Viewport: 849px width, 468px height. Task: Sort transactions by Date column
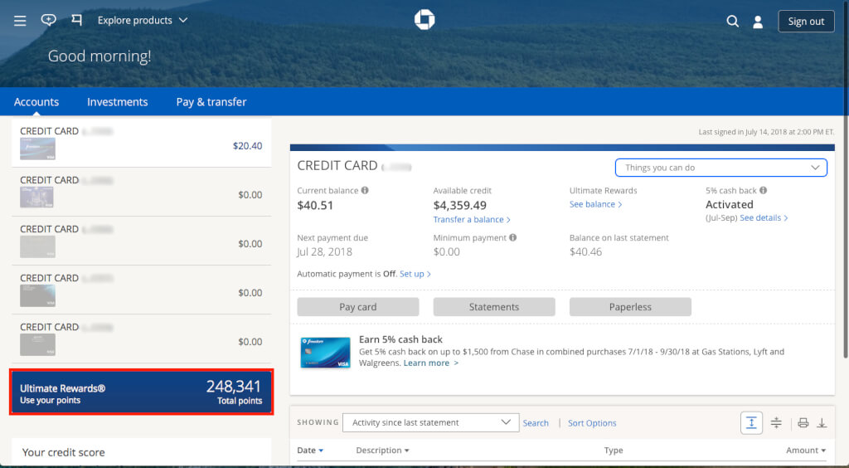pos(310,450)
